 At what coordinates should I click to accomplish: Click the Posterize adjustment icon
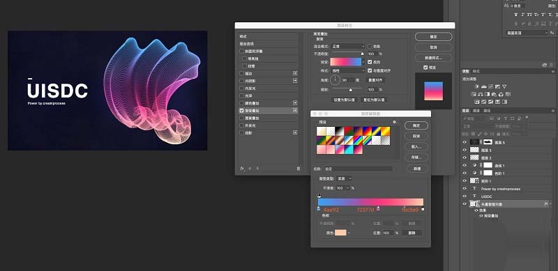click(x=483, y=102)
